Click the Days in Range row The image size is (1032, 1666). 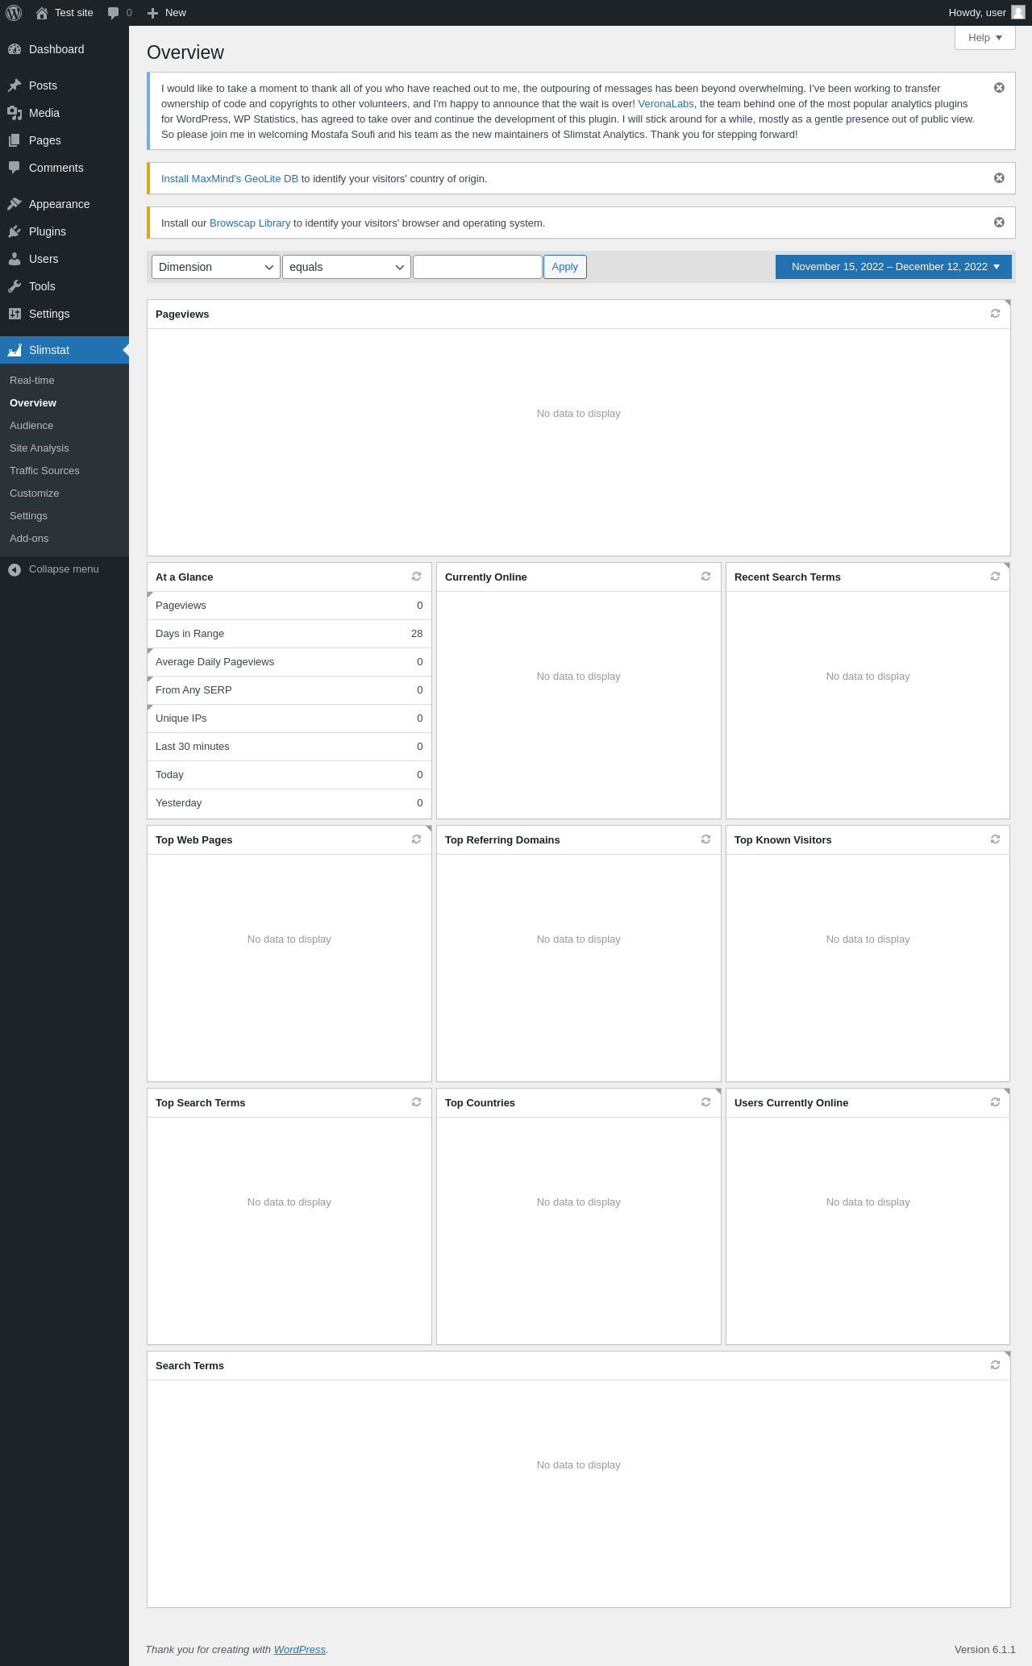pos(289,634)
